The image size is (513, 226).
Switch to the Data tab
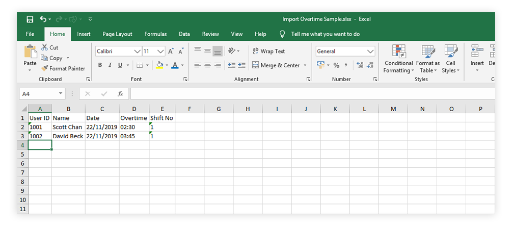184,34
